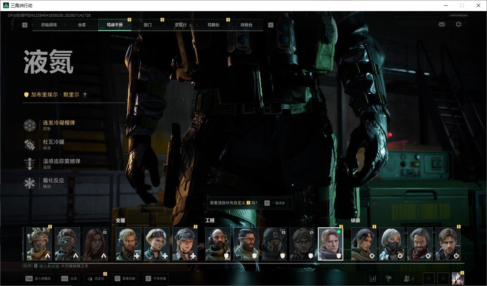Open the bar chart statistics icon

373,278
